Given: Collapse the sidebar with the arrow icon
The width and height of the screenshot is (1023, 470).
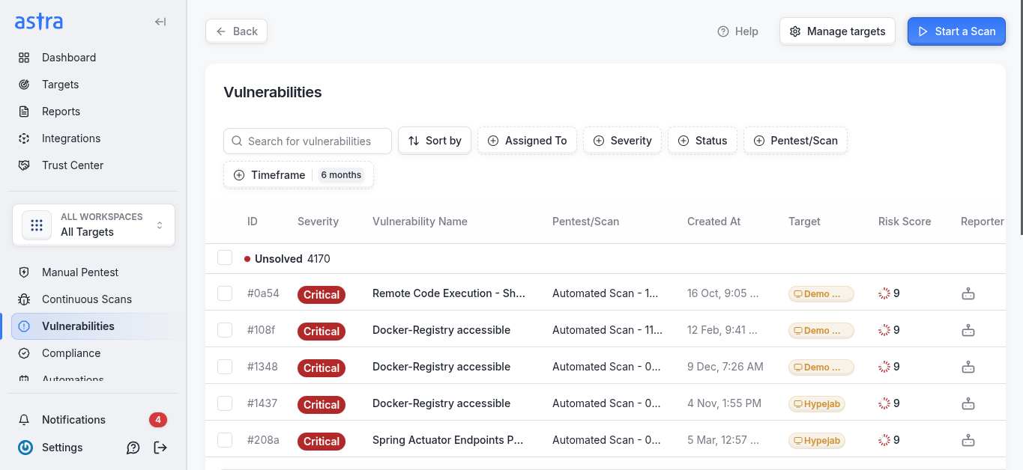Looking at the screenshot, I should click(x=160, y=22).
